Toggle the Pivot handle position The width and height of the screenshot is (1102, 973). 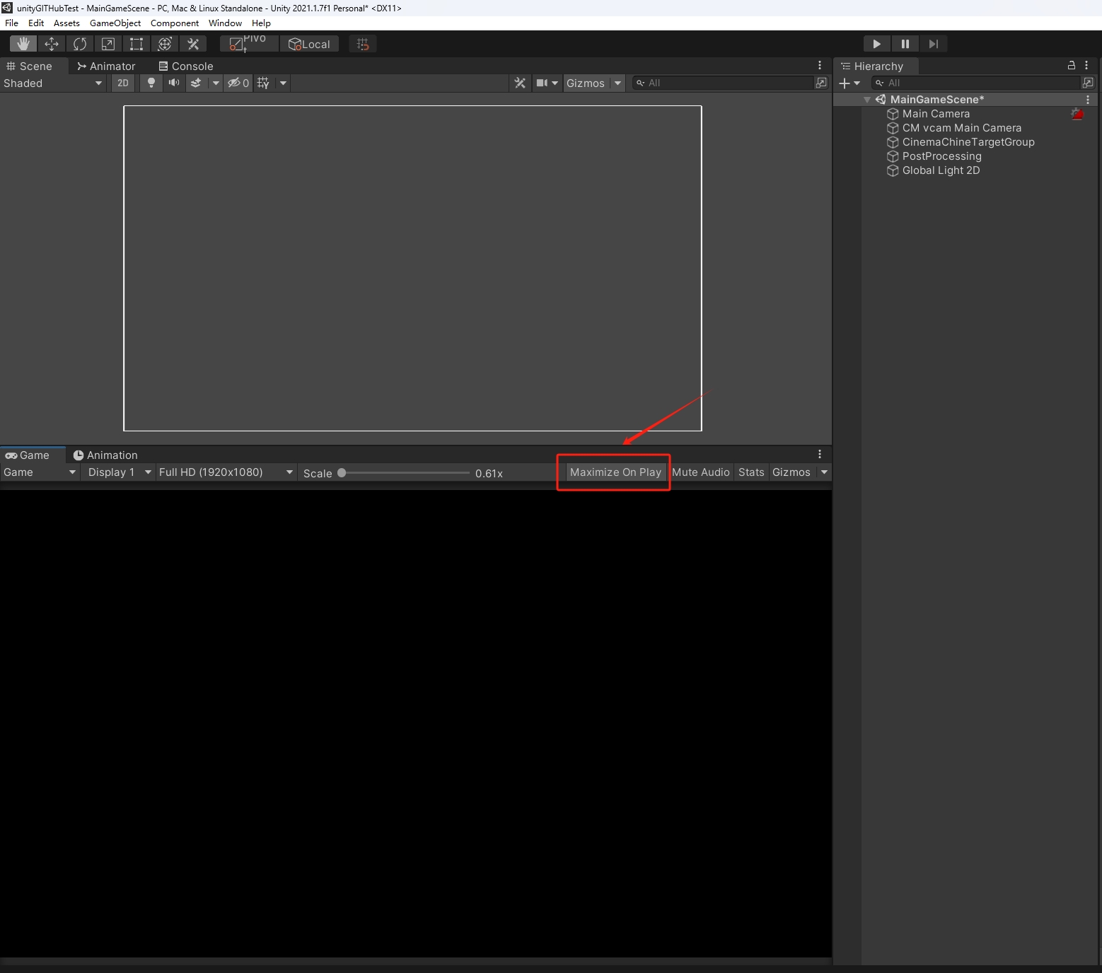(x=249, y=44)
